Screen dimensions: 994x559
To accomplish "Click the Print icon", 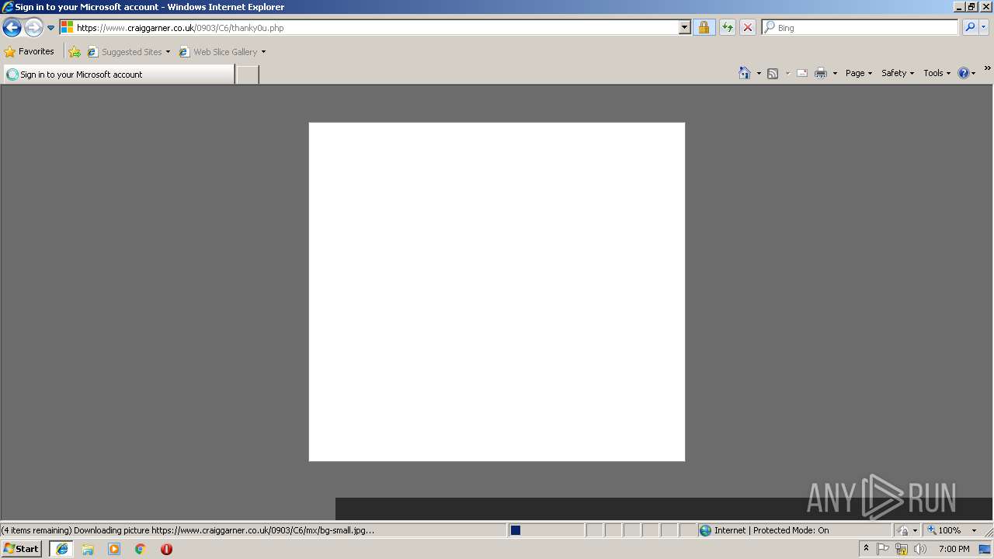I will pos(821,73).
